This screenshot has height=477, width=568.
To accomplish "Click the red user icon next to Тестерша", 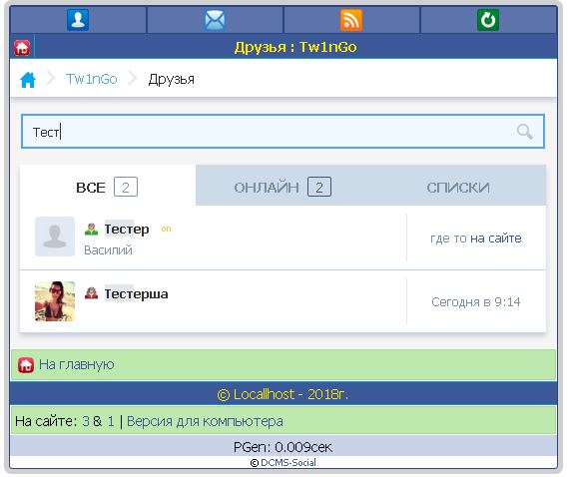I will click(x=91, y=293).
